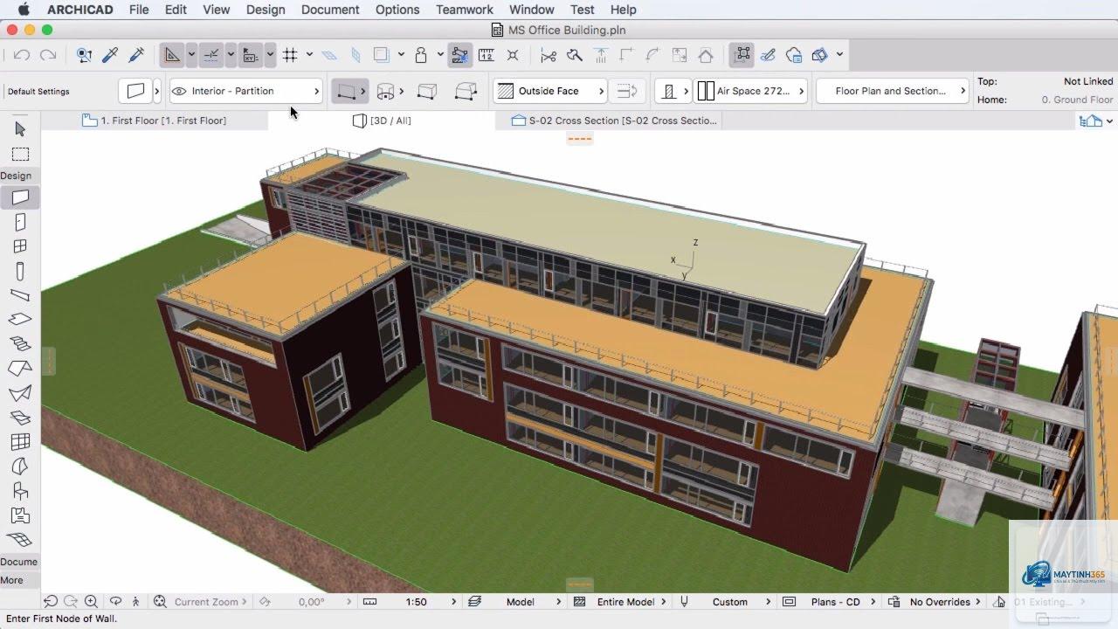
Task: Select the Door tool
Action: [x=20, y=223]
